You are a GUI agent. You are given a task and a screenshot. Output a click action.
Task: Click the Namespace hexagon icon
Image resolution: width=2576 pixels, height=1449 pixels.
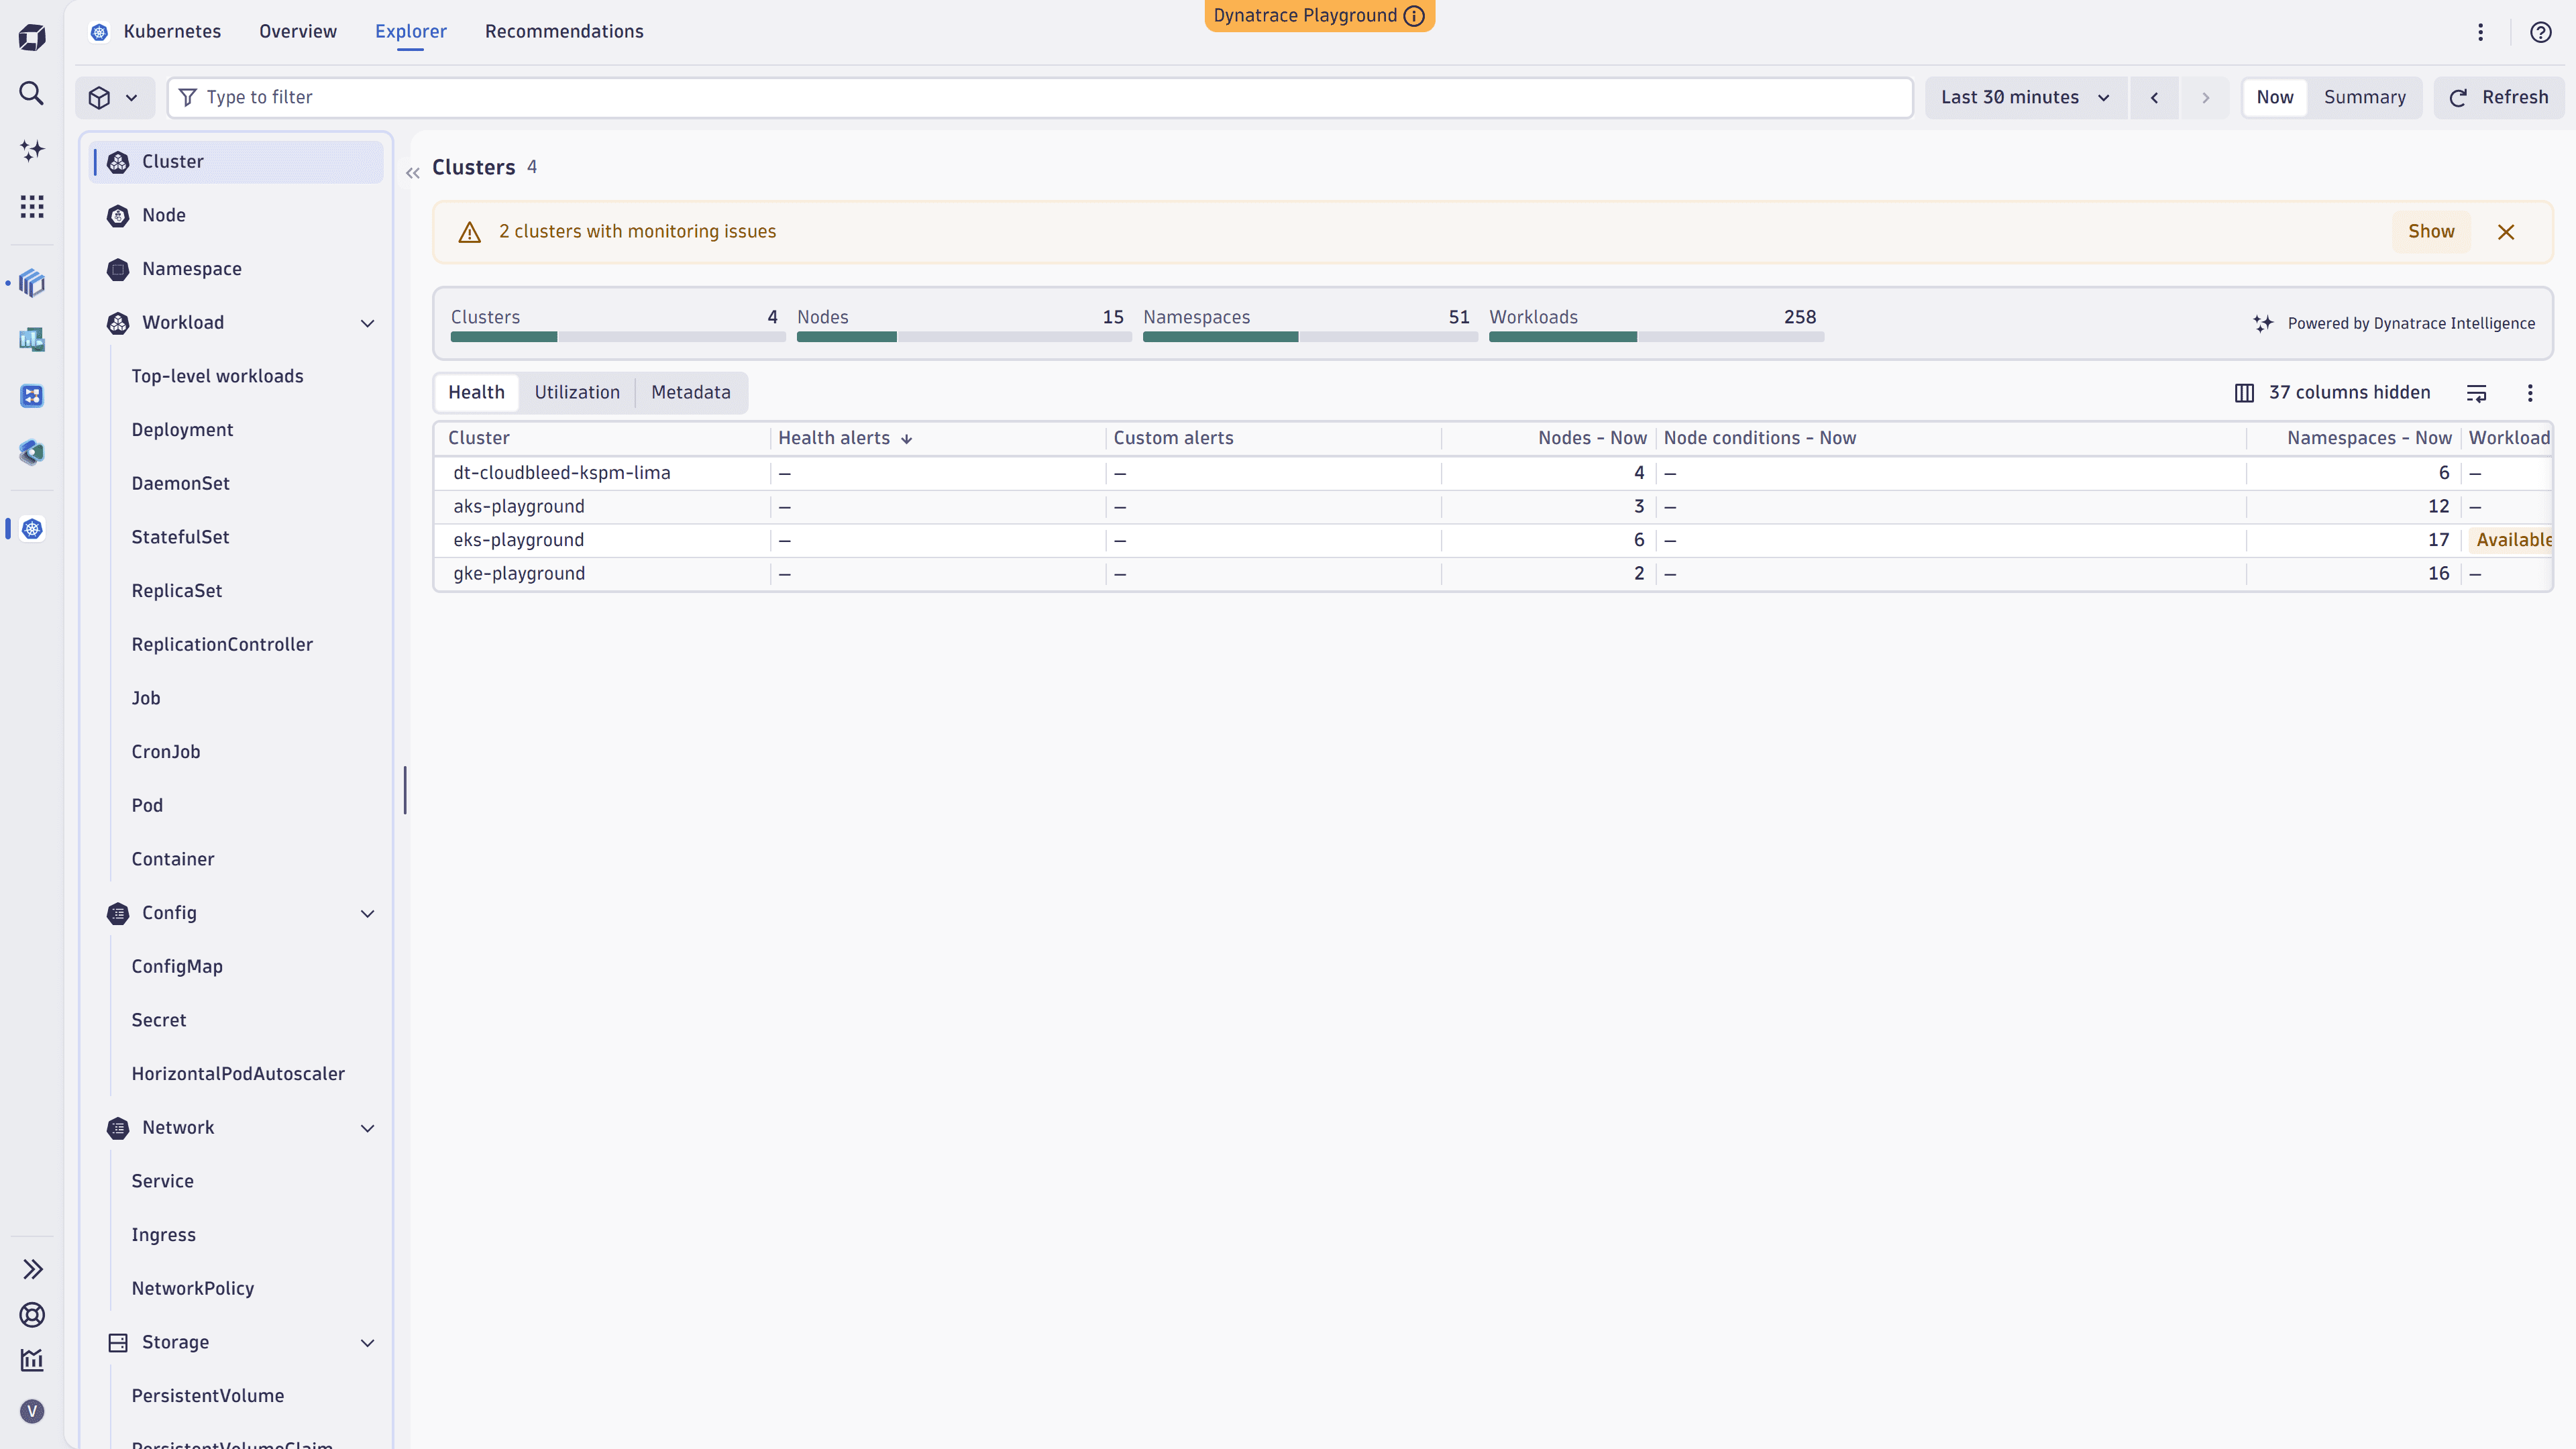[x=118, y=269]
